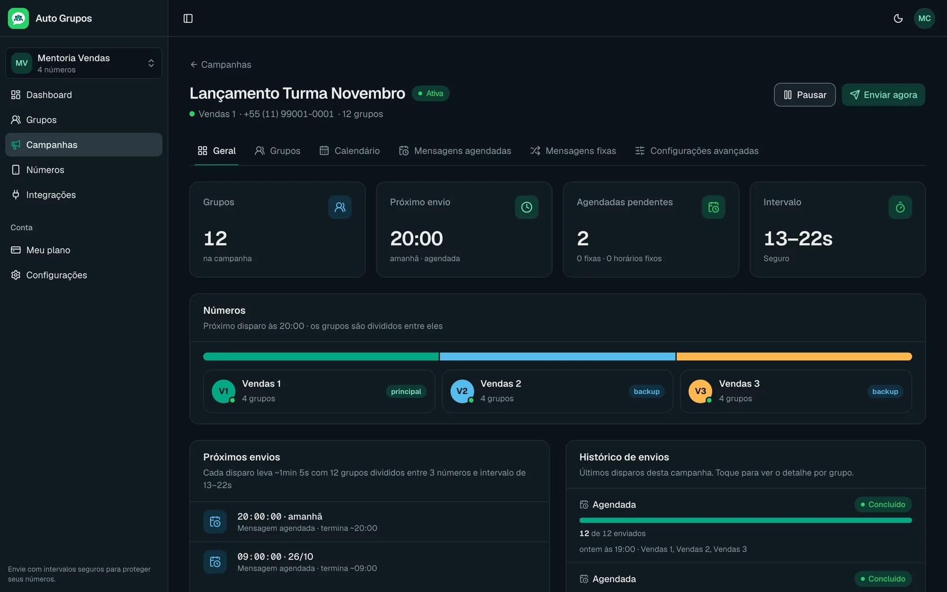Switch to dark mode moon icon
The height and width of the screenshot is (592, 947).
click(x=898, y=18)
